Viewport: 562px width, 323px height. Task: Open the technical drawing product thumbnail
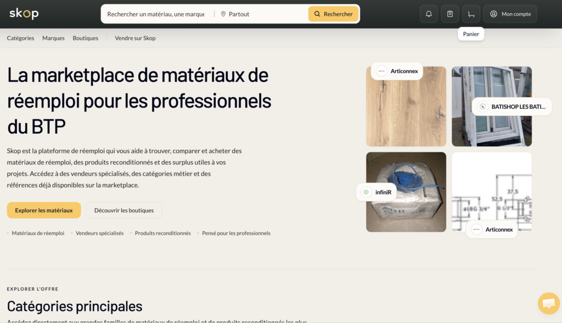click(492, 192)
